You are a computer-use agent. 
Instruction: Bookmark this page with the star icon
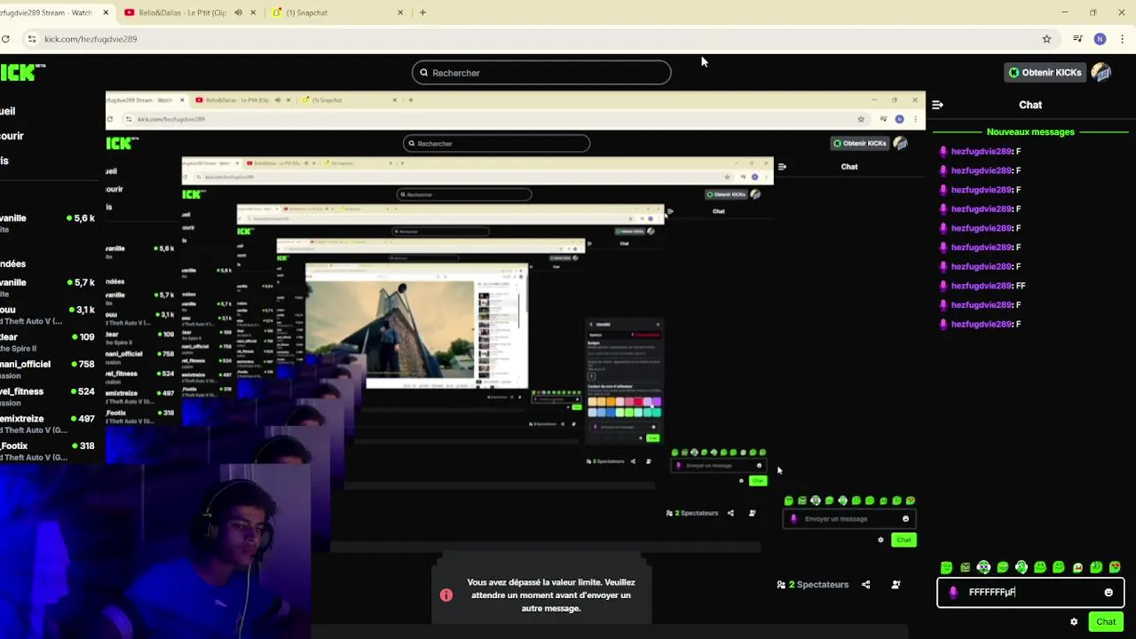click(1046, 39)
